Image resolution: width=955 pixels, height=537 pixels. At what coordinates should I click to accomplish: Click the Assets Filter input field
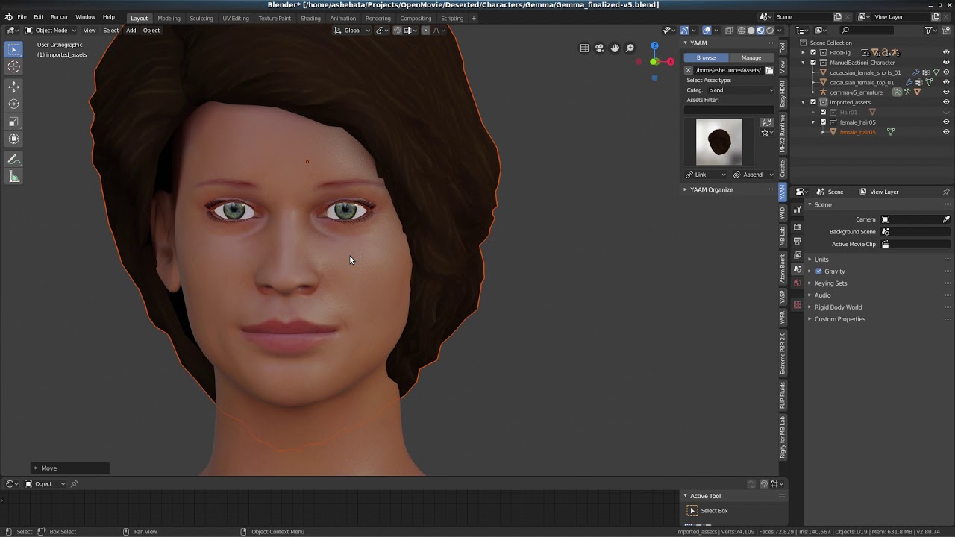(730, 110)
